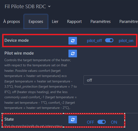Refresh the State value
The image size is (138, 131).
[73, 120]
